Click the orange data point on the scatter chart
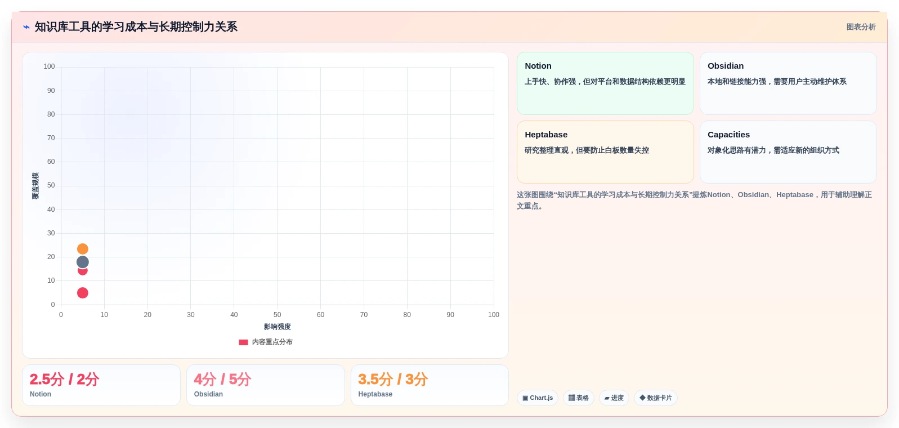Screen dimensions: 899x428 pos(83,249)
